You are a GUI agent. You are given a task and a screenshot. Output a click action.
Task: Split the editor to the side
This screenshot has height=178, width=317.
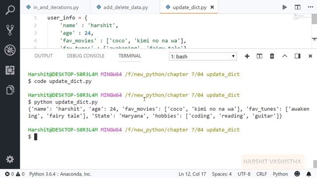click(x=297, y=7)
